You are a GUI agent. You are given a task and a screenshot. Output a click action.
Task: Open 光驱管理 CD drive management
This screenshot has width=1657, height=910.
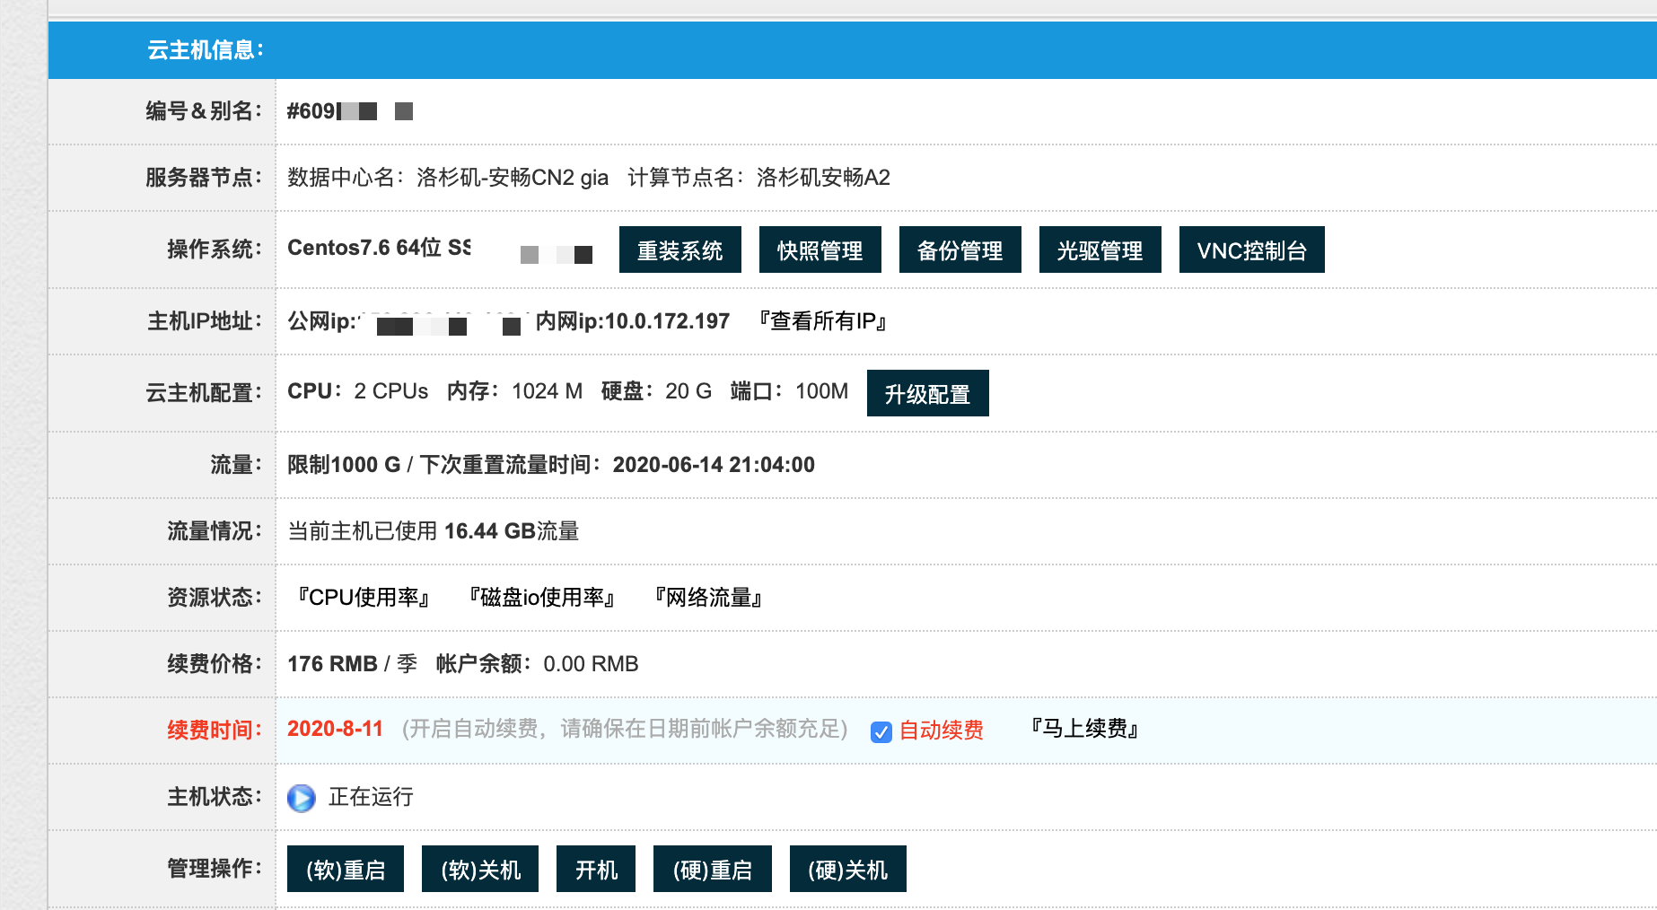tap(1100, 250)
